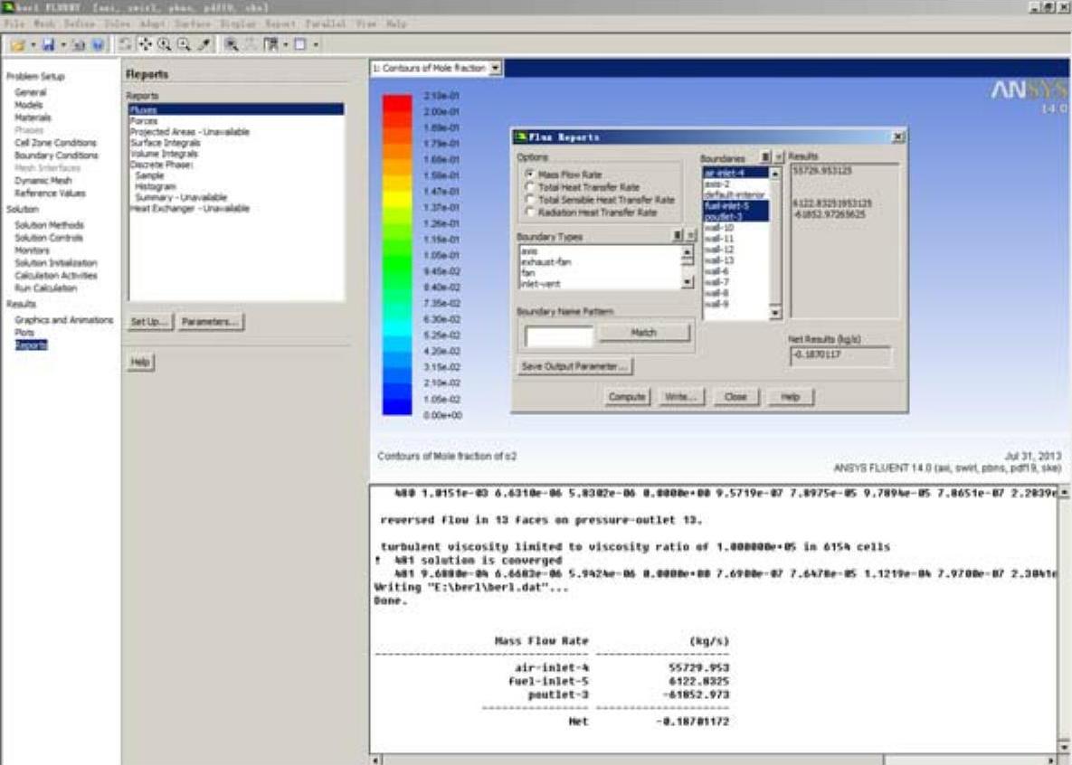This screenshot has width=1072, height=765.
Task: Click the red color at top of legend
Action: pos(397,102)
